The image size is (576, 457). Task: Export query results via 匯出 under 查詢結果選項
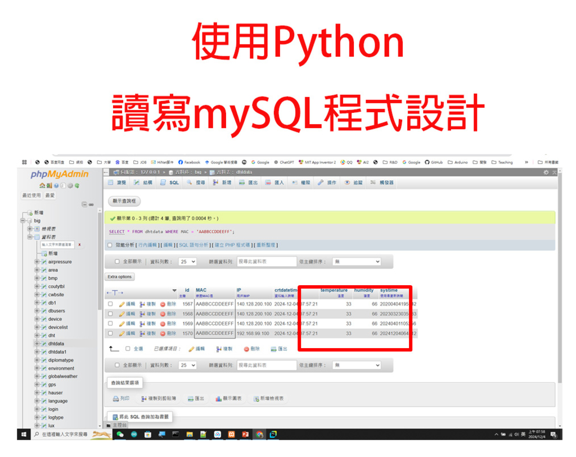[x=196, y=399]
